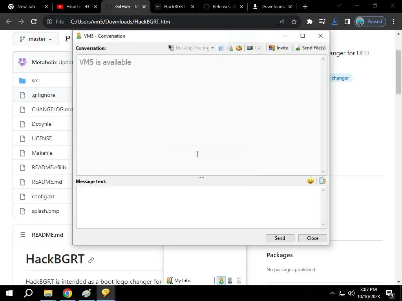This screenshot has height=301, width=402.
Task: Click the splitter grip above Message text
Action: coord(201,178)
